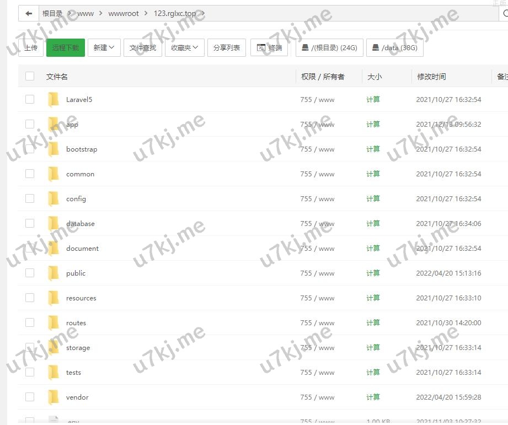Navigate to wwwroot in breadcrumb path

(x=124, y=13)
